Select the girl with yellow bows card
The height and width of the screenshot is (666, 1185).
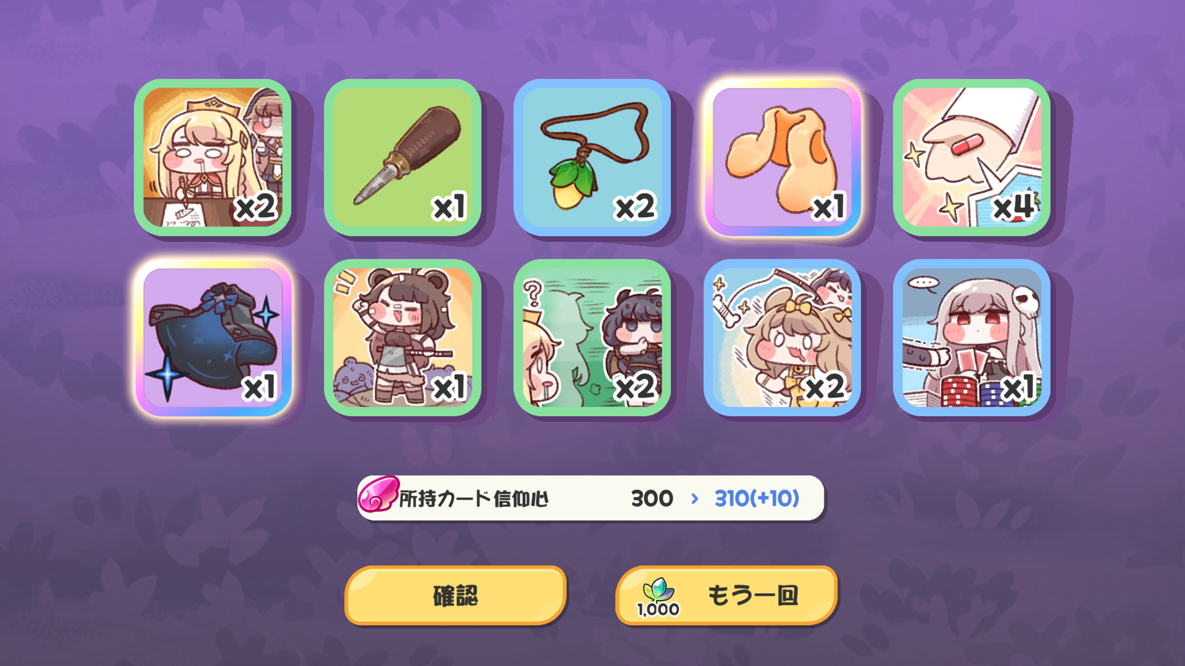coord(782,337)
